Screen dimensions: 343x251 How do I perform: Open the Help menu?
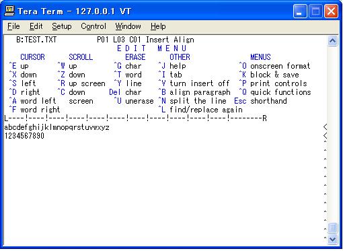pyautogui.click(x=158, y=26)
